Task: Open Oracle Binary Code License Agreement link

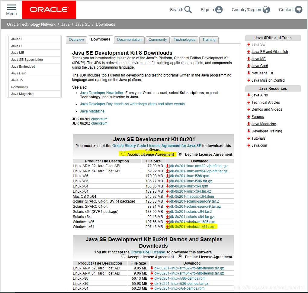Action: (156, 145)
